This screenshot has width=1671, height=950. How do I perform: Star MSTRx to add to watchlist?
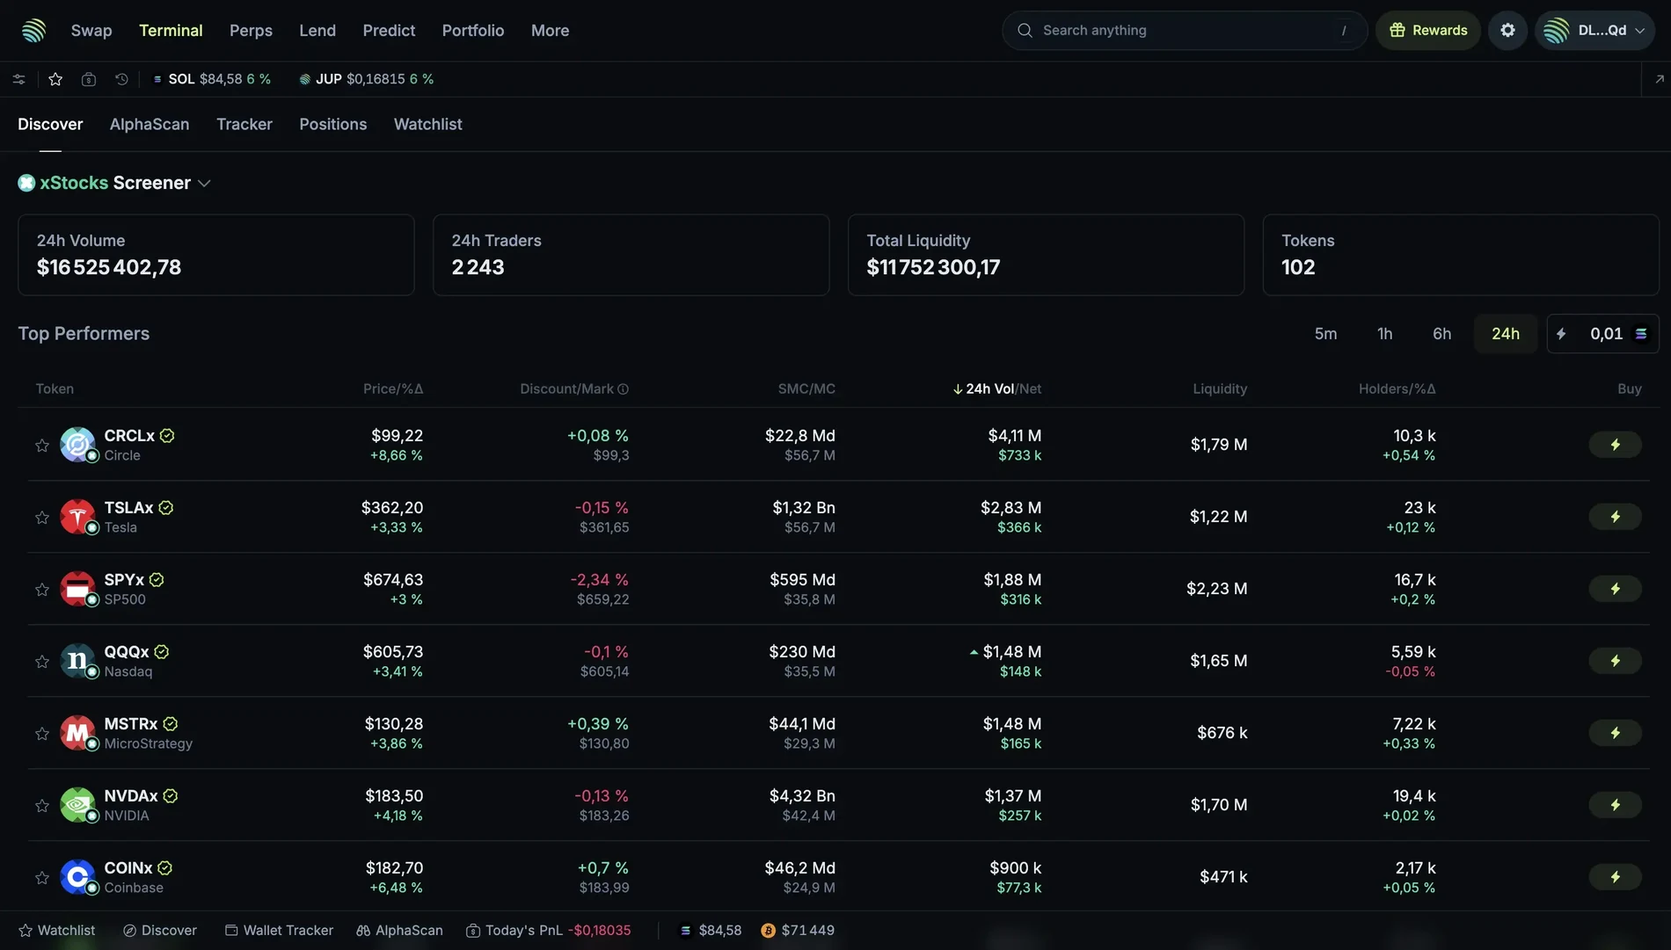pyautogui.click(x=41, y=734)
